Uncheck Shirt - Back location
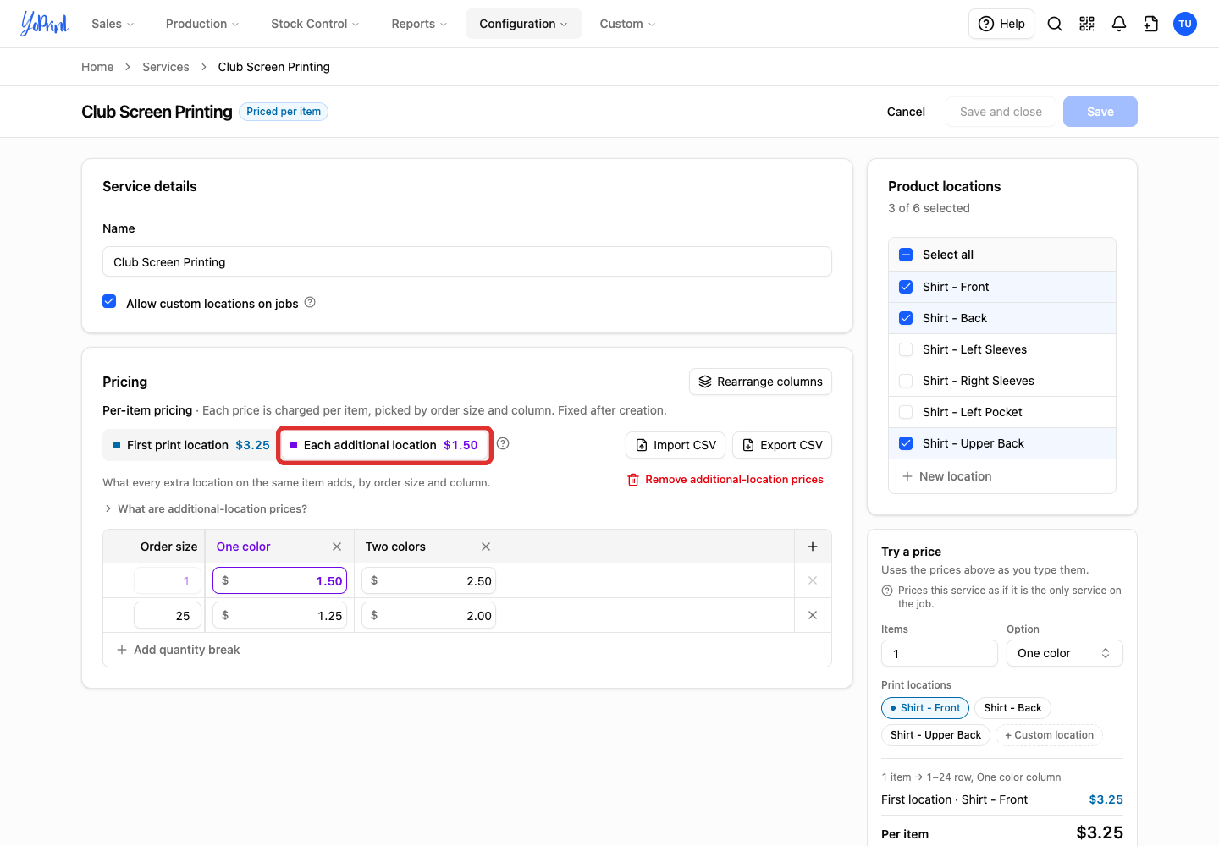The height and width of the screenshot is (846, 1219). point(906,318)
